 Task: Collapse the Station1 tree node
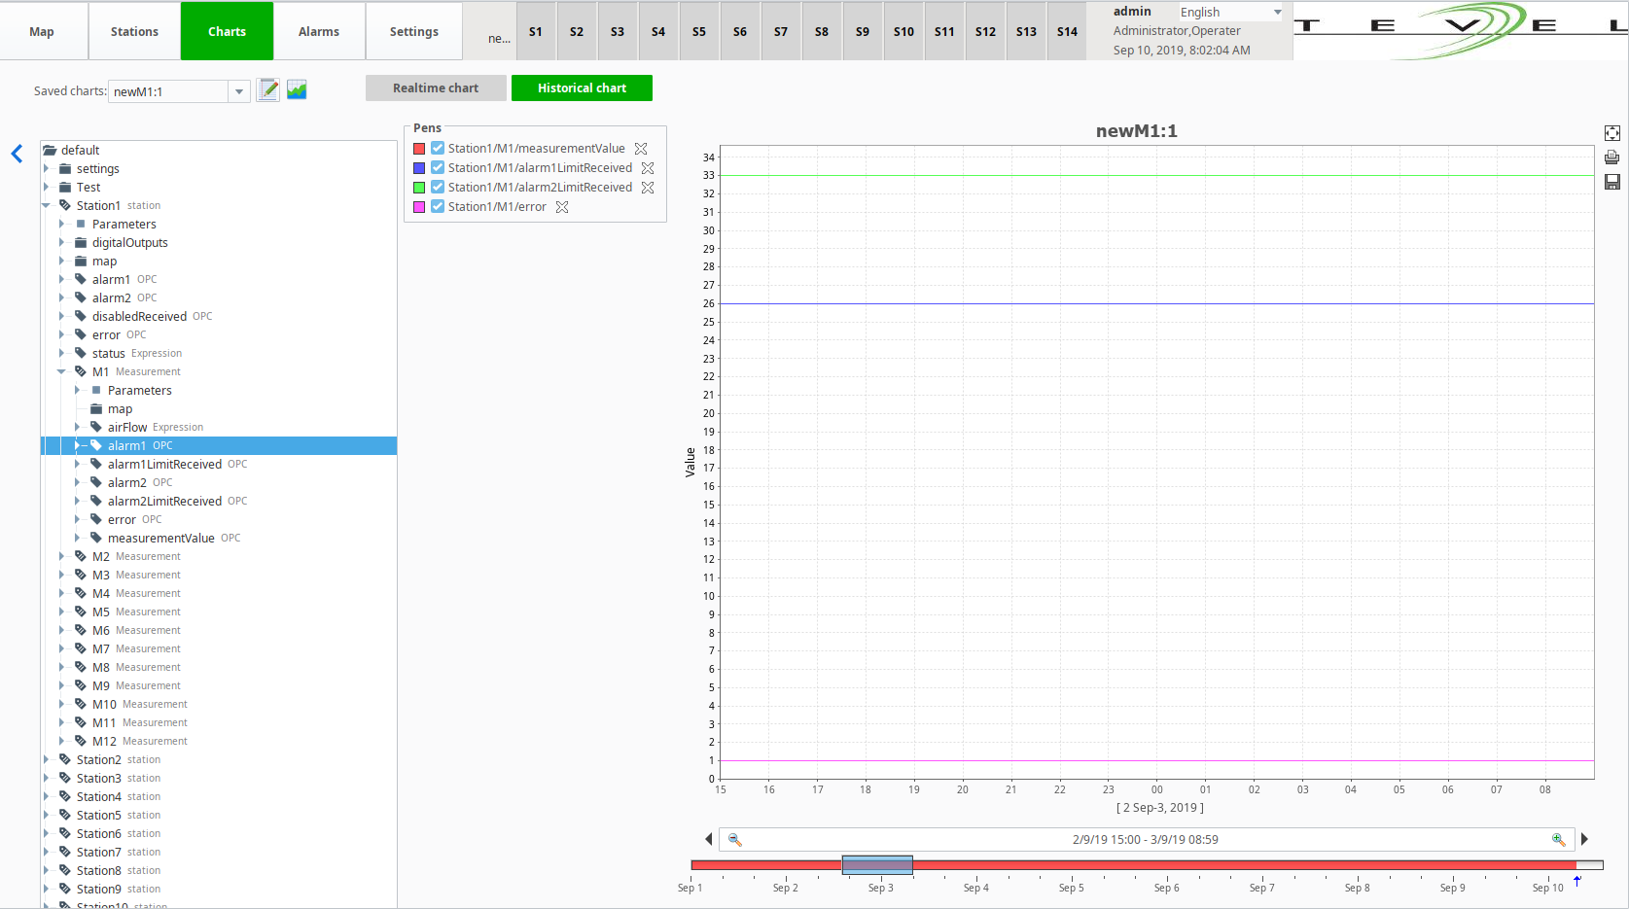46,206
